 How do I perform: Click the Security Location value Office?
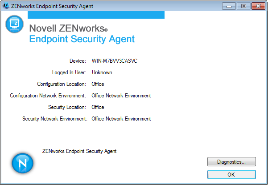(98, 107)
